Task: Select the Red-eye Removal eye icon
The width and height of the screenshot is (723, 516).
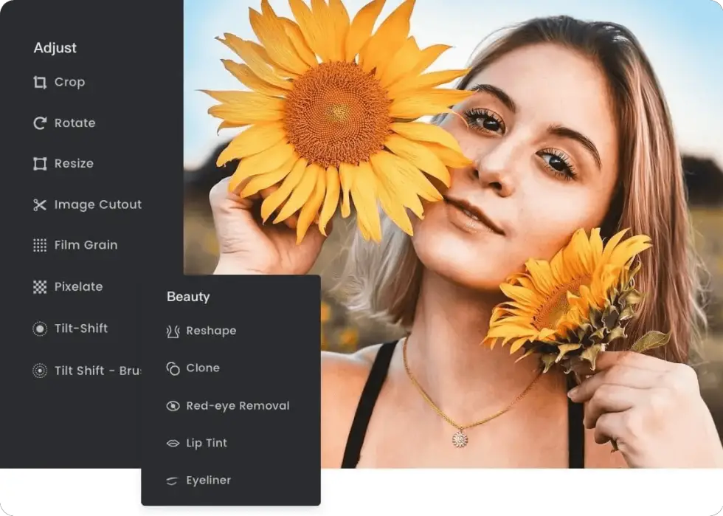Action: tap(174, 405)
